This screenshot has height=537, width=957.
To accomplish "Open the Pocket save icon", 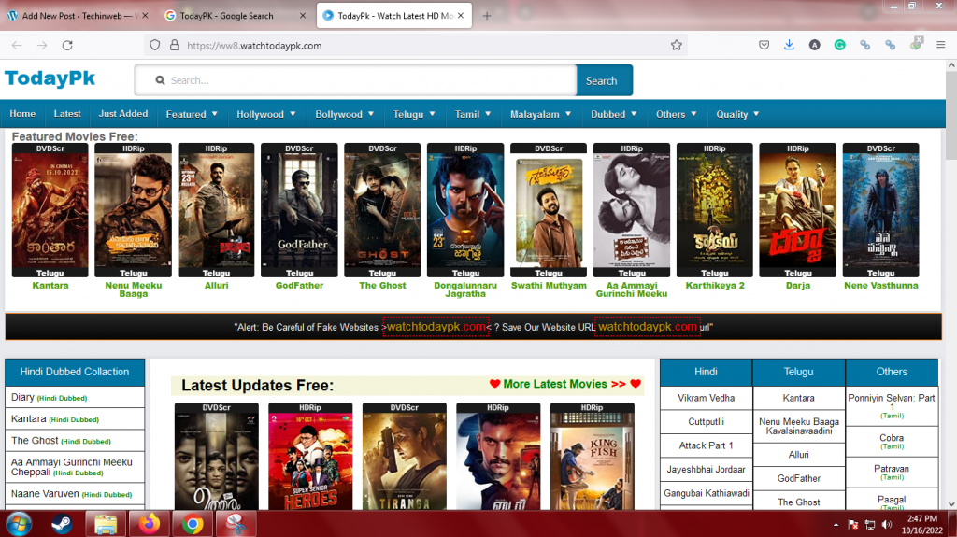I will point(764,45).
